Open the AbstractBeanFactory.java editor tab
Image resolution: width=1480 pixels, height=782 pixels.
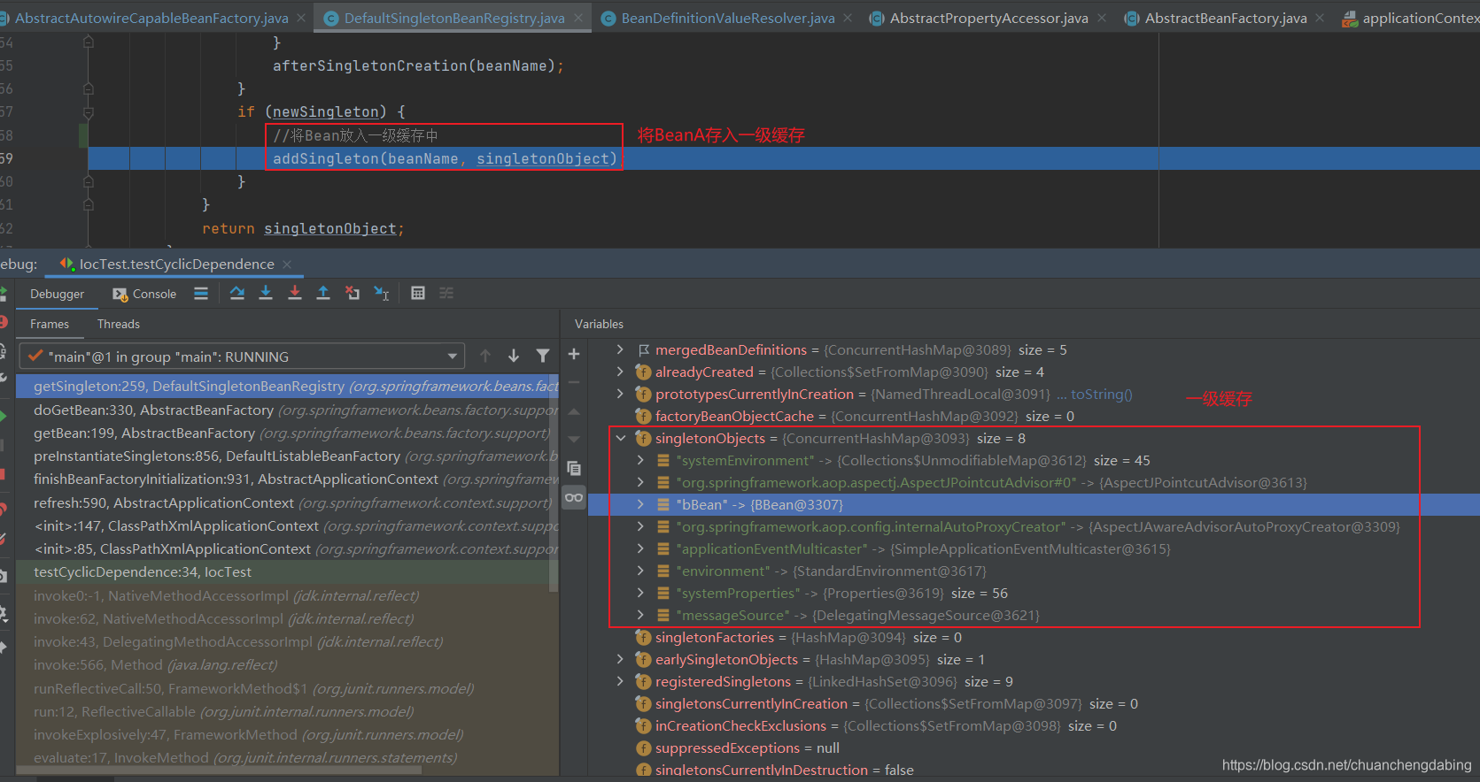point(1226,18)
